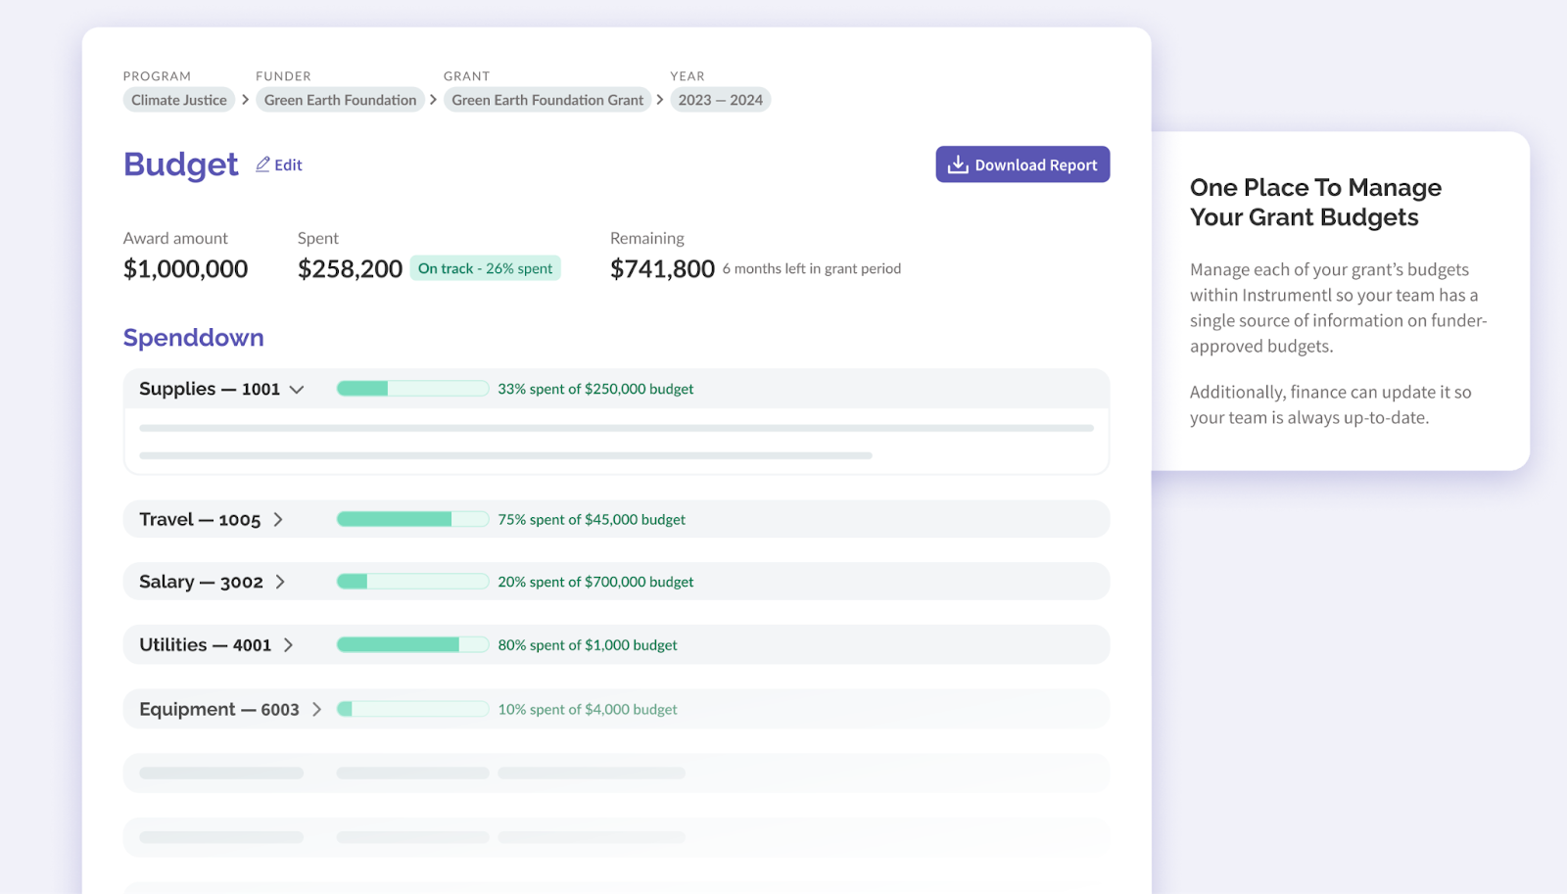Click the Travel spending progress bar

point(412,519)
